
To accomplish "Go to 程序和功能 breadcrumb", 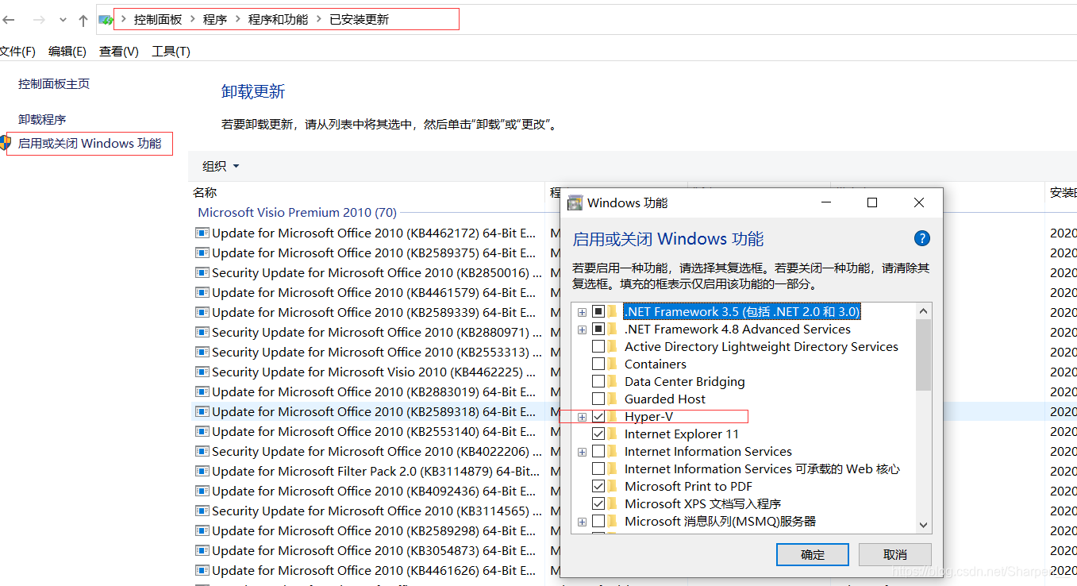I will click(x=278, y=20).
